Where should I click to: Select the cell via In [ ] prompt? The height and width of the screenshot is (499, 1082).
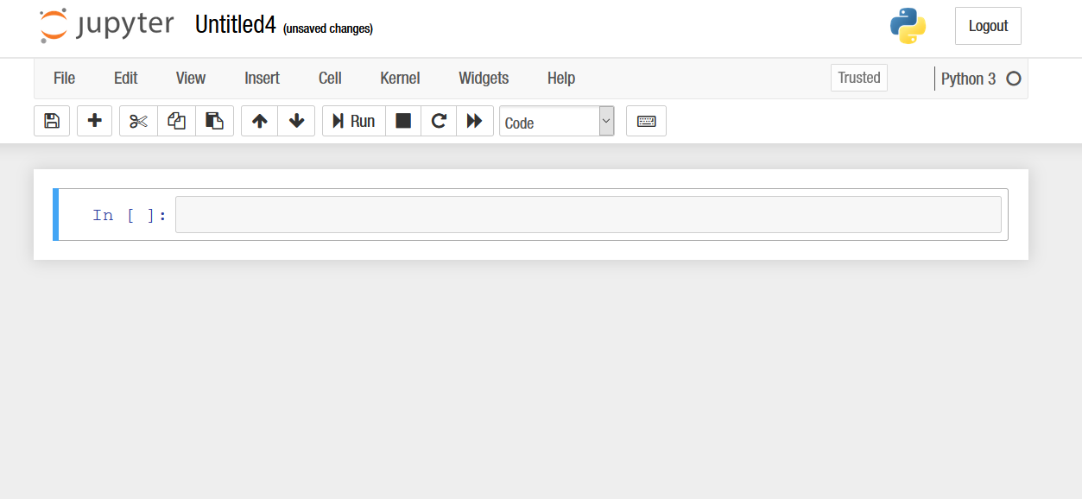(130, 215)
